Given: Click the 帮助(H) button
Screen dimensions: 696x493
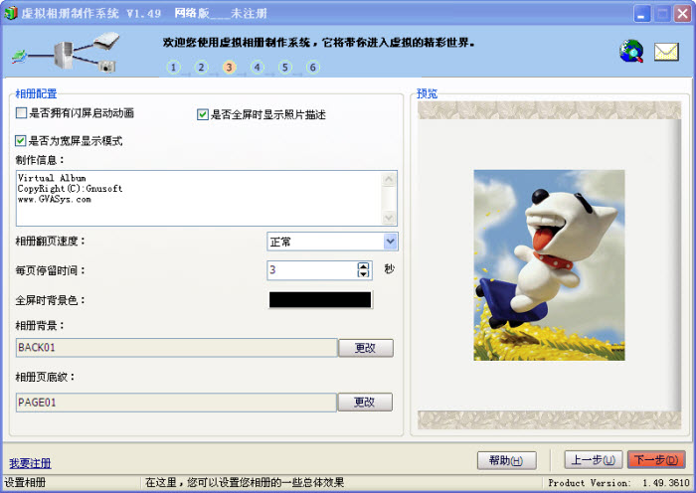Looking at the screenshot, I should click(506, 460).
